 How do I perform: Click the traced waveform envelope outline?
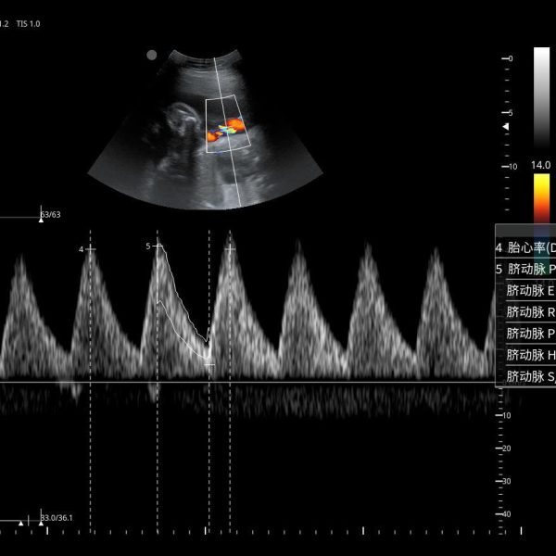181,315
